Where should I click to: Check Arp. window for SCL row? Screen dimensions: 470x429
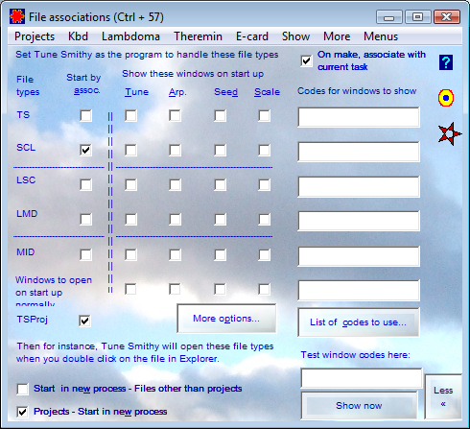175,150
